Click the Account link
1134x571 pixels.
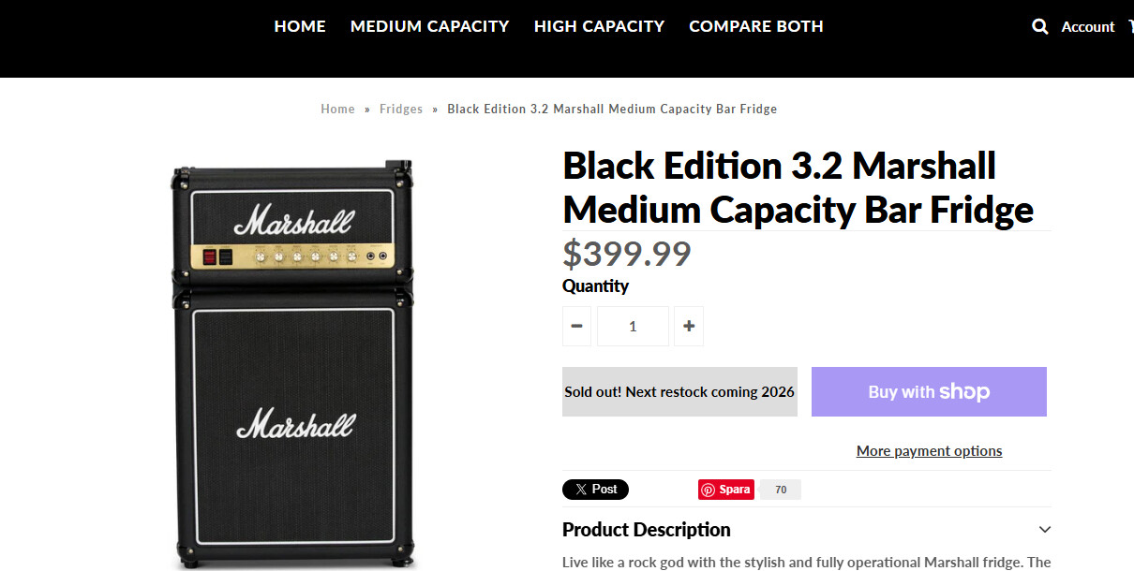point(1087,27)
